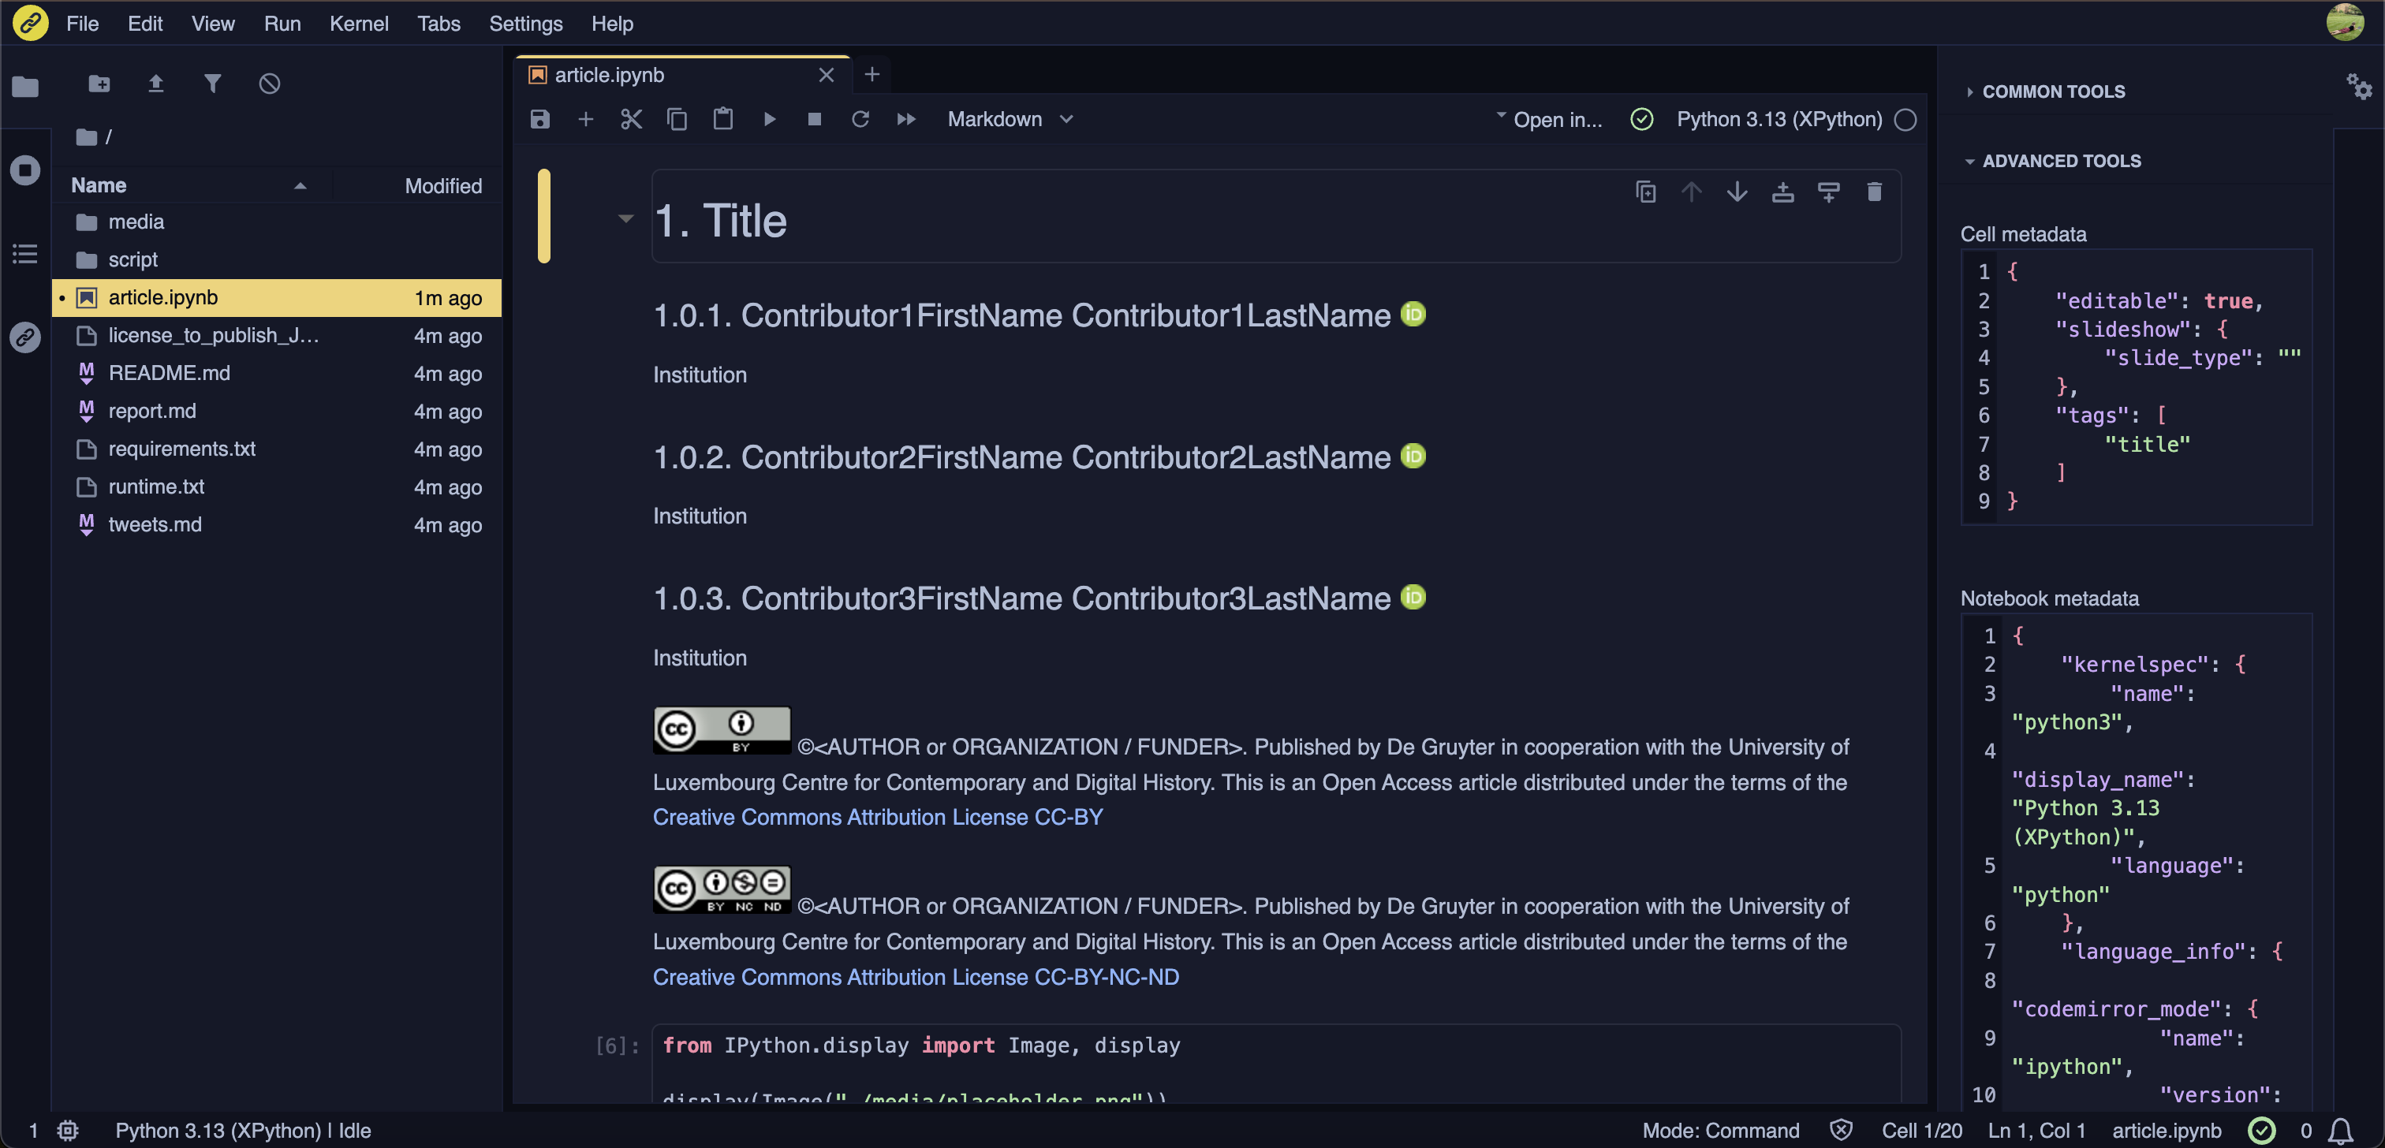Switch kernel via Python 3.13 (XPython) button
This screenshot has width=2385, height=1148.
1778,119
